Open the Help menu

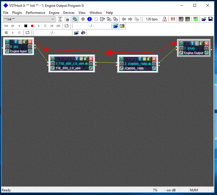click(x=109, y=13)
